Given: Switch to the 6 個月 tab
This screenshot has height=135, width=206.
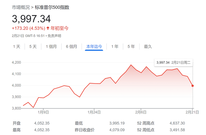Looking at the screenshot, I should tap(72, 47).
